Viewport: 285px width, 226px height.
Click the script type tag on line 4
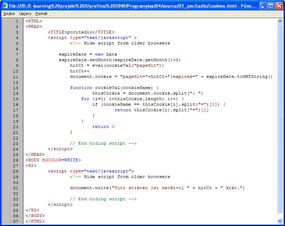(92, 38)
